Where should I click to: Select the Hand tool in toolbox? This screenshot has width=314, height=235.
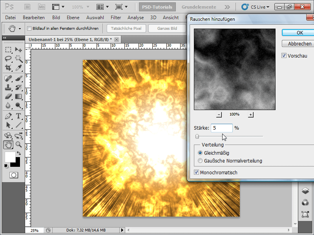coord(8,145)
